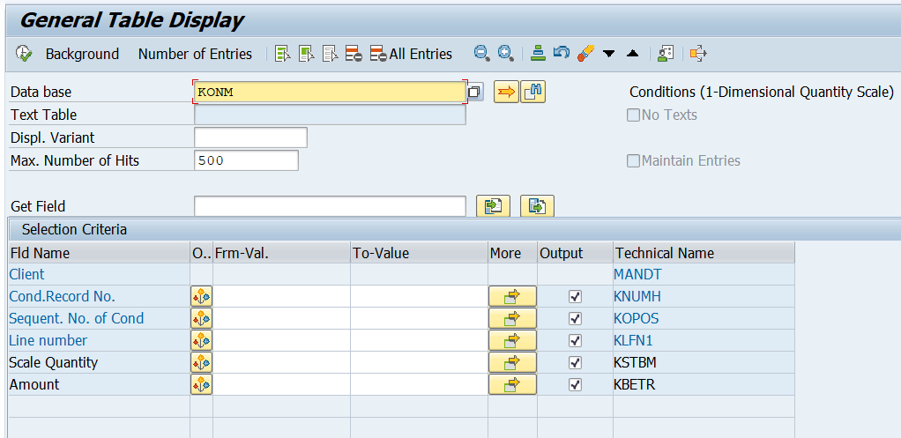Screen dimensions: 901x438
Task: Click the paintbrush icon in toolbar
Action: point(585,54)
